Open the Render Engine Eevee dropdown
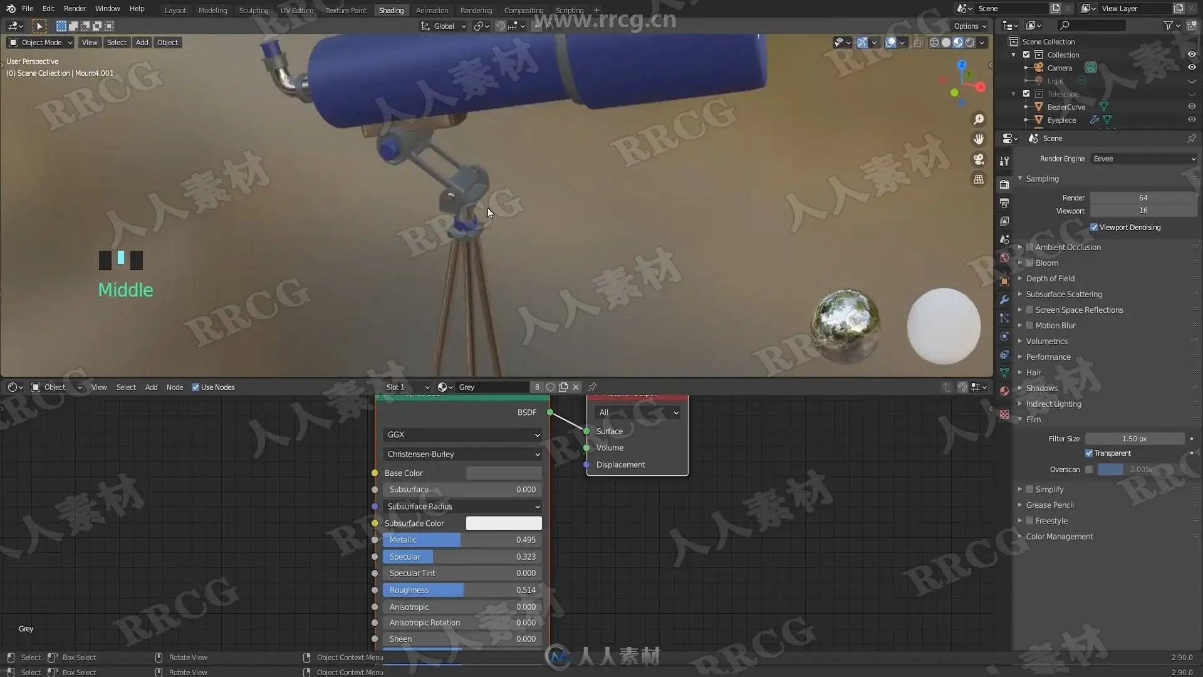The height and width of the screenshot is (677, 1203). pyautogui.click(x=1143, y=159)
